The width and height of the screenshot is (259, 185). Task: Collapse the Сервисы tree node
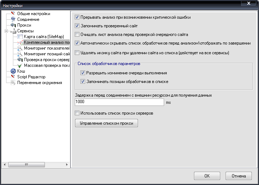[6, 31]
